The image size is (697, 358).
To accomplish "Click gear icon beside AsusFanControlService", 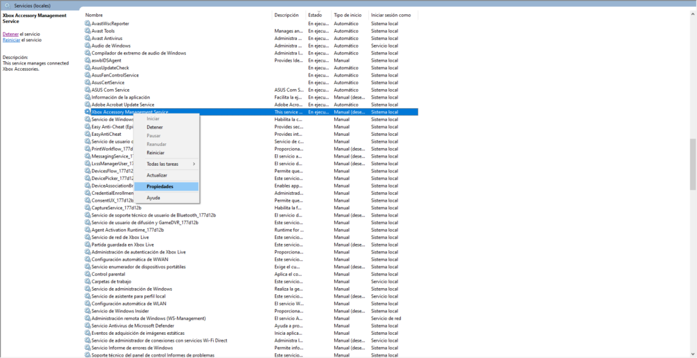I will point(88,75).
